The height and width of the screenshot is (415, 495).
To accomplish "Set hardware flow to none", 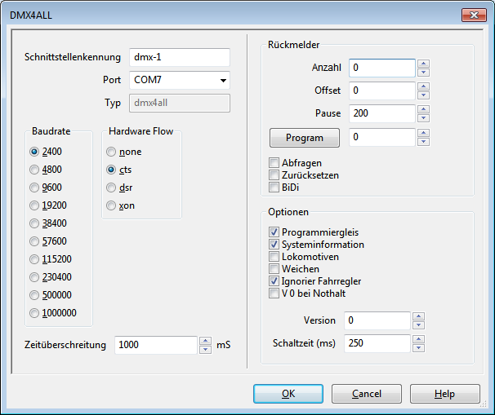I will [x=110, y=152].
